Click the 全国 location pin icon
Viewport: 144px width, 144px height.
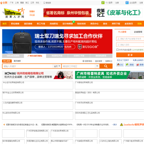pyautogui.click(x=1, y=3)
